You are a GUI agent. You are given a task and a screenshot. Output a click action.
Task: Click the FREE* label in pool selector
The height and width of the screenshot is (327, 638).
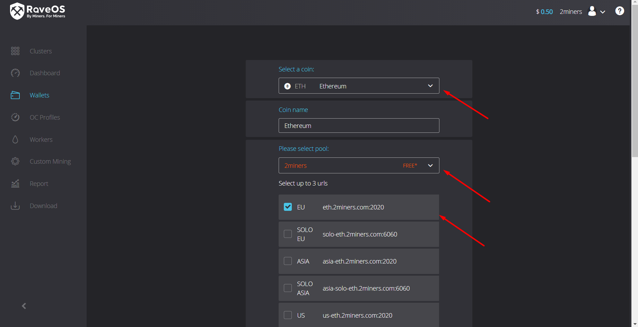[410, 165]
